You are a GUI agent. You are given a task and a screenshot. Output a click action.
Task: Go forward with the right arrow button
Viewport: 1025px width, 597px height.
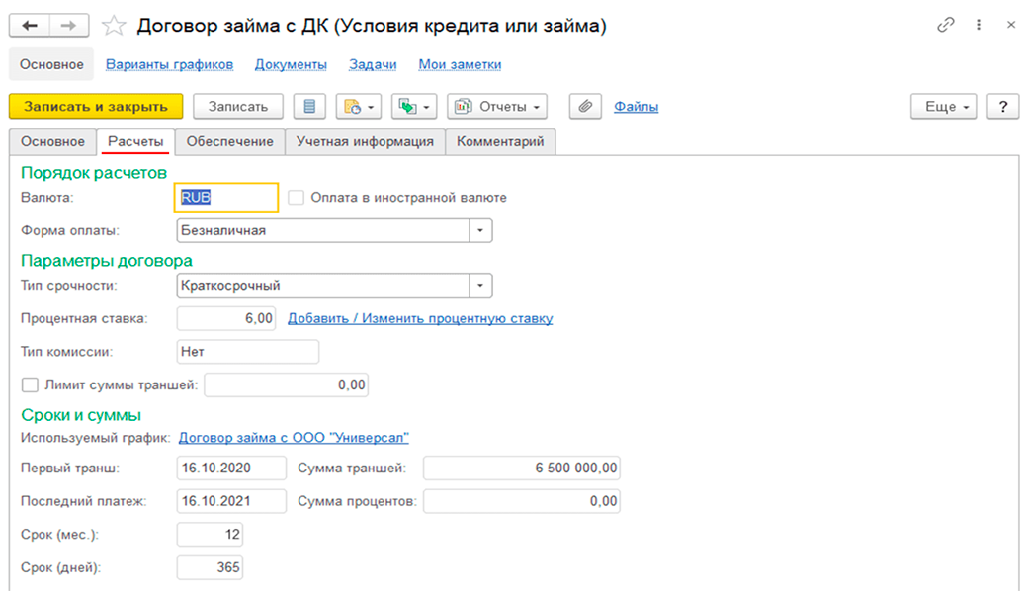[x=69, y=26]
